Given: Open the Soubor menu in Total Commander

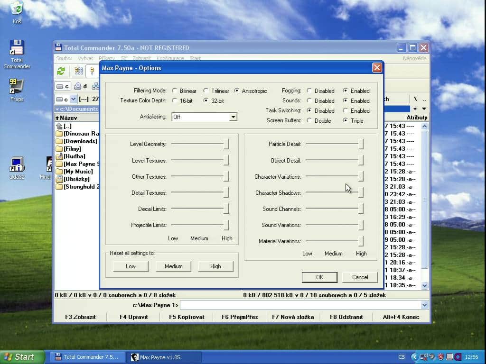Looking at the screenshot, I should 64,58.
